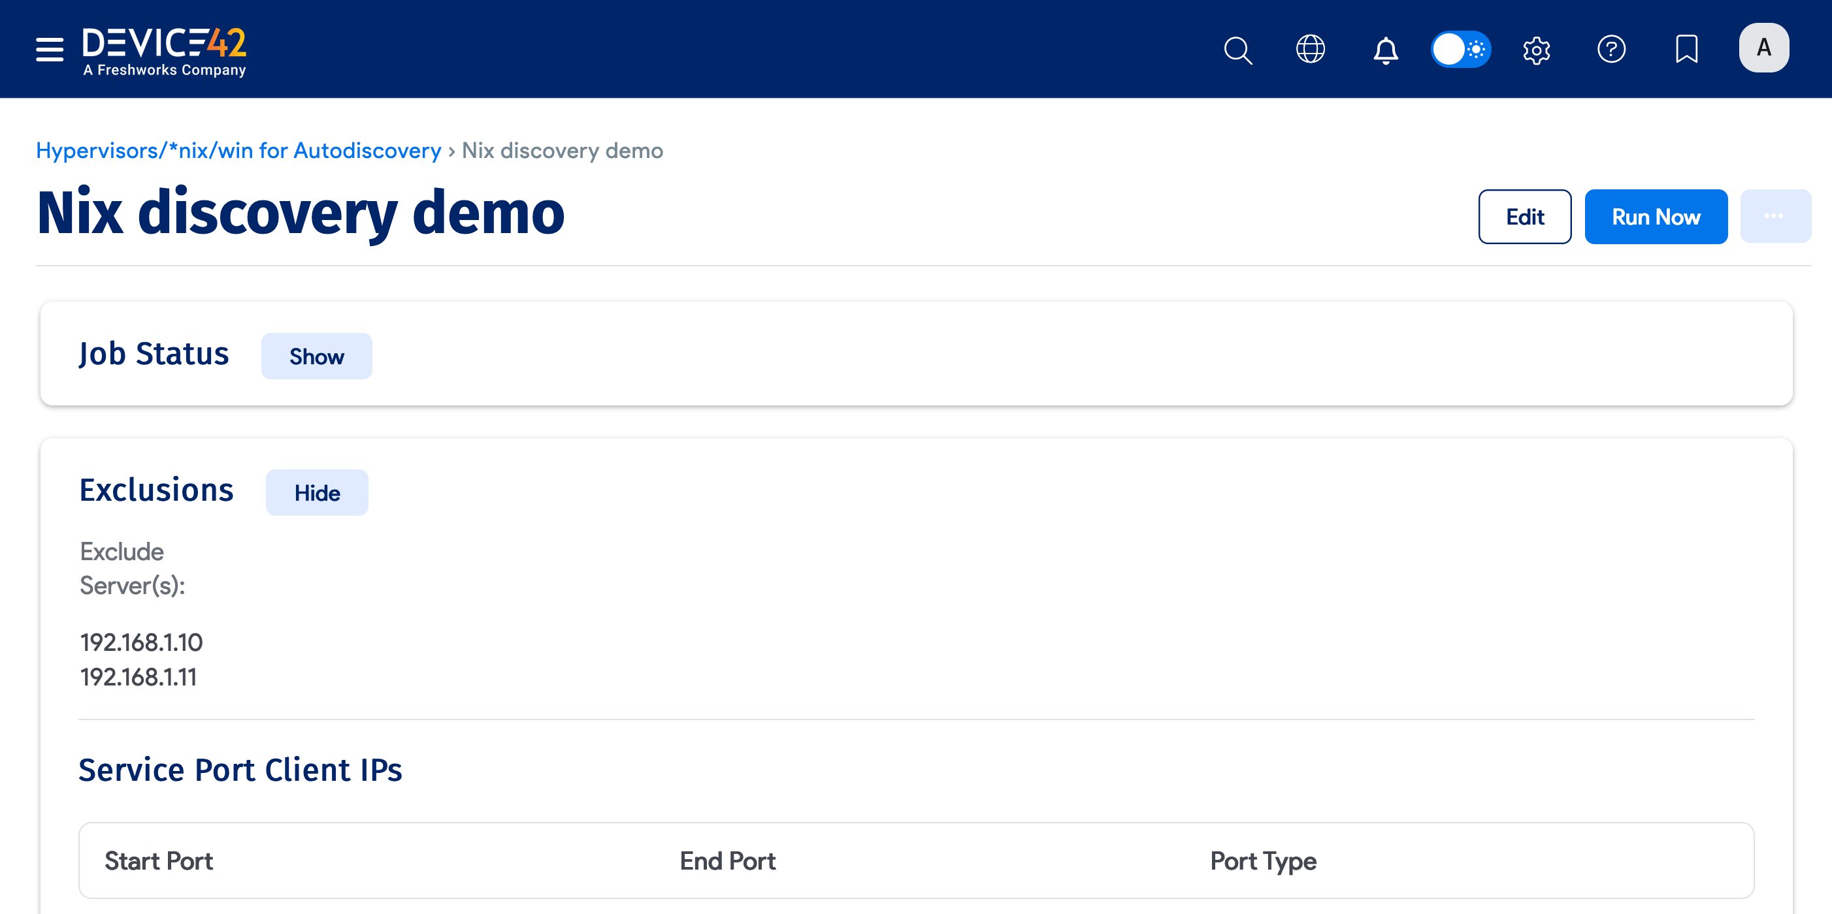The height and width of the screenshot is (914, 1832).
Task: Toggle the theme switch back to dark mode
Action: pyautogui.click(x=1461, y=49)
